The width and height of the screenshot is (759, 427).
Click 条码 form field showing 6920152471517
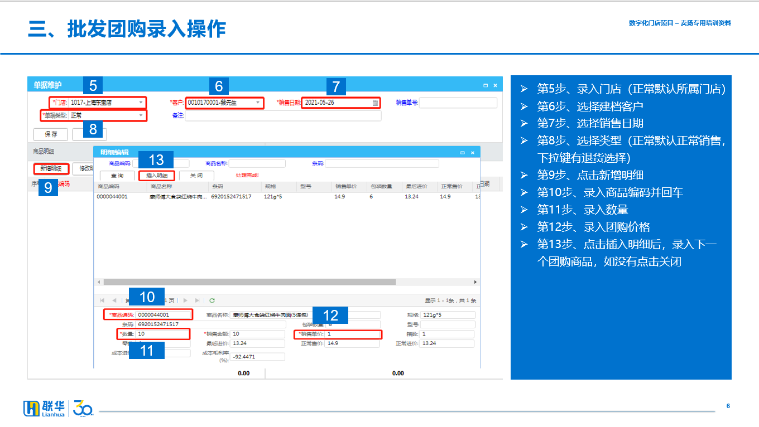tap(211, 324)
